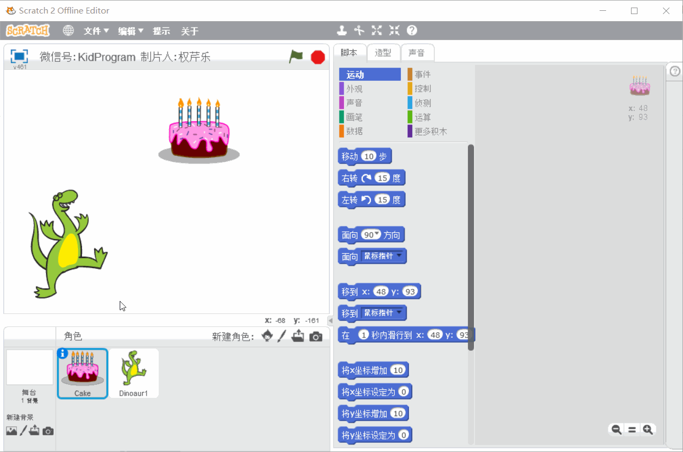Select the Dinoaur1 sprite thumbnail
Screen dimensions: 683x452
133,372
